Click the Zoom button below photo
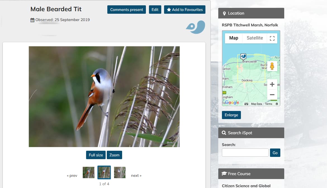 tap(114, 155)
